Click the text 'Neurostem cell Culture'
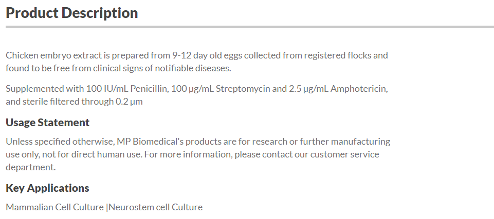494x219 pixels. (x=156, y=207)
